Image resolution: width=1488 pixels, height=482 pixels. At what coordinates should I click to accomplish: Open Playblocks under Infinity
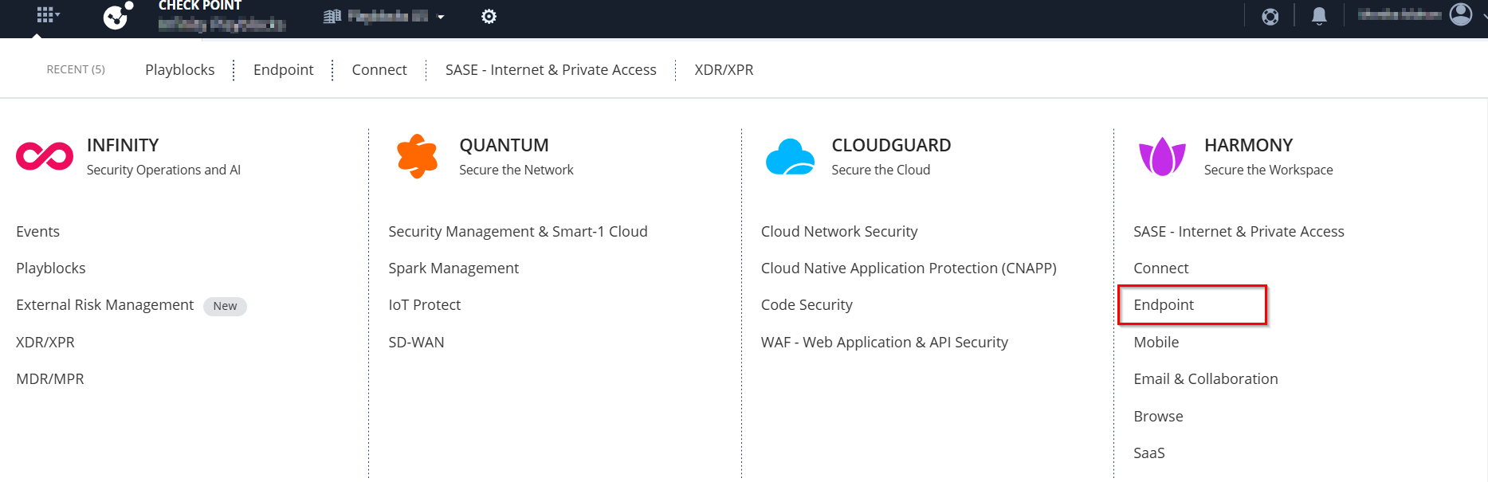[51, 268]
